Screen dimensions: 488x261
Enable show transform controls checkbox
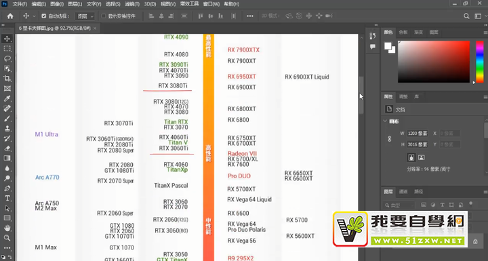tap(103, 16)
